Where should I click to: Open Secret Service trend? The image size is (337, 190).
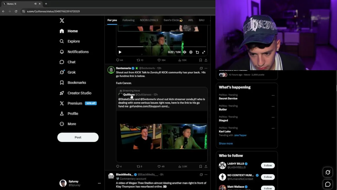(228, 98)
